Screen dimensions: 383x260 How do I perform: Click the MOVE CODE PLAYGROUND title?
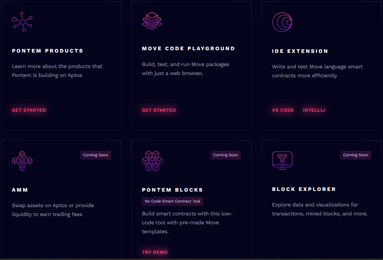[x=189, y=48]
